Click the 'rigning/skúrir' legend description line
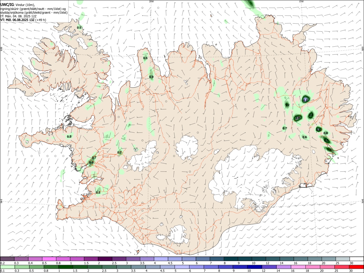This screenshot has width=364, height=273. (x=33, y=9)
